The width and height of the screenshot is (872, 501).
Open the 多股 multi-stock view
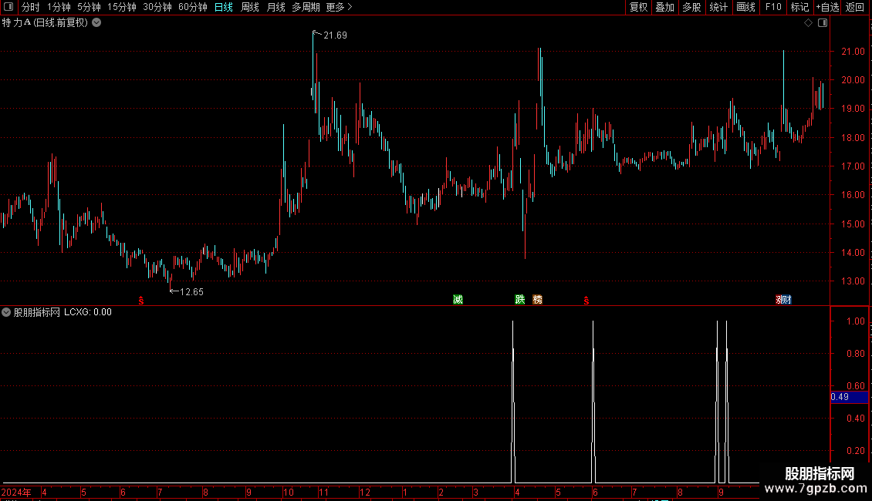coord(691,7)
